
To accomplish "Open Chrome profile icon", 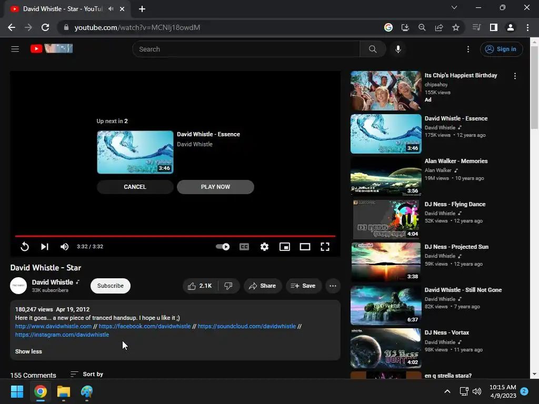I will 511,27.
